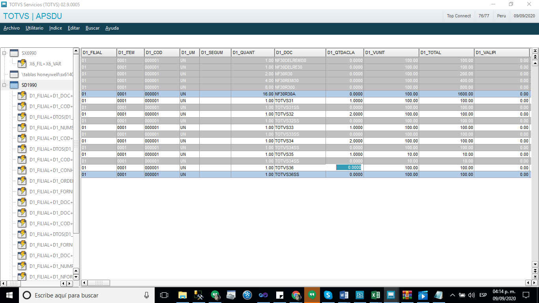Open the Utilitario menu
Viewport: 539px width, 303px height.
tap(34, 28)
